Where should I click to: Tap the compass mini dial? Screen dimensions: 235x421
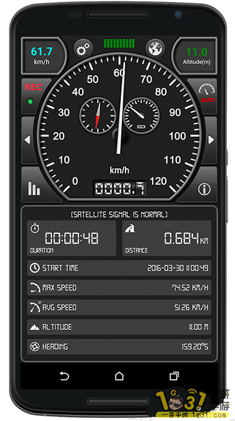[98, 115]
